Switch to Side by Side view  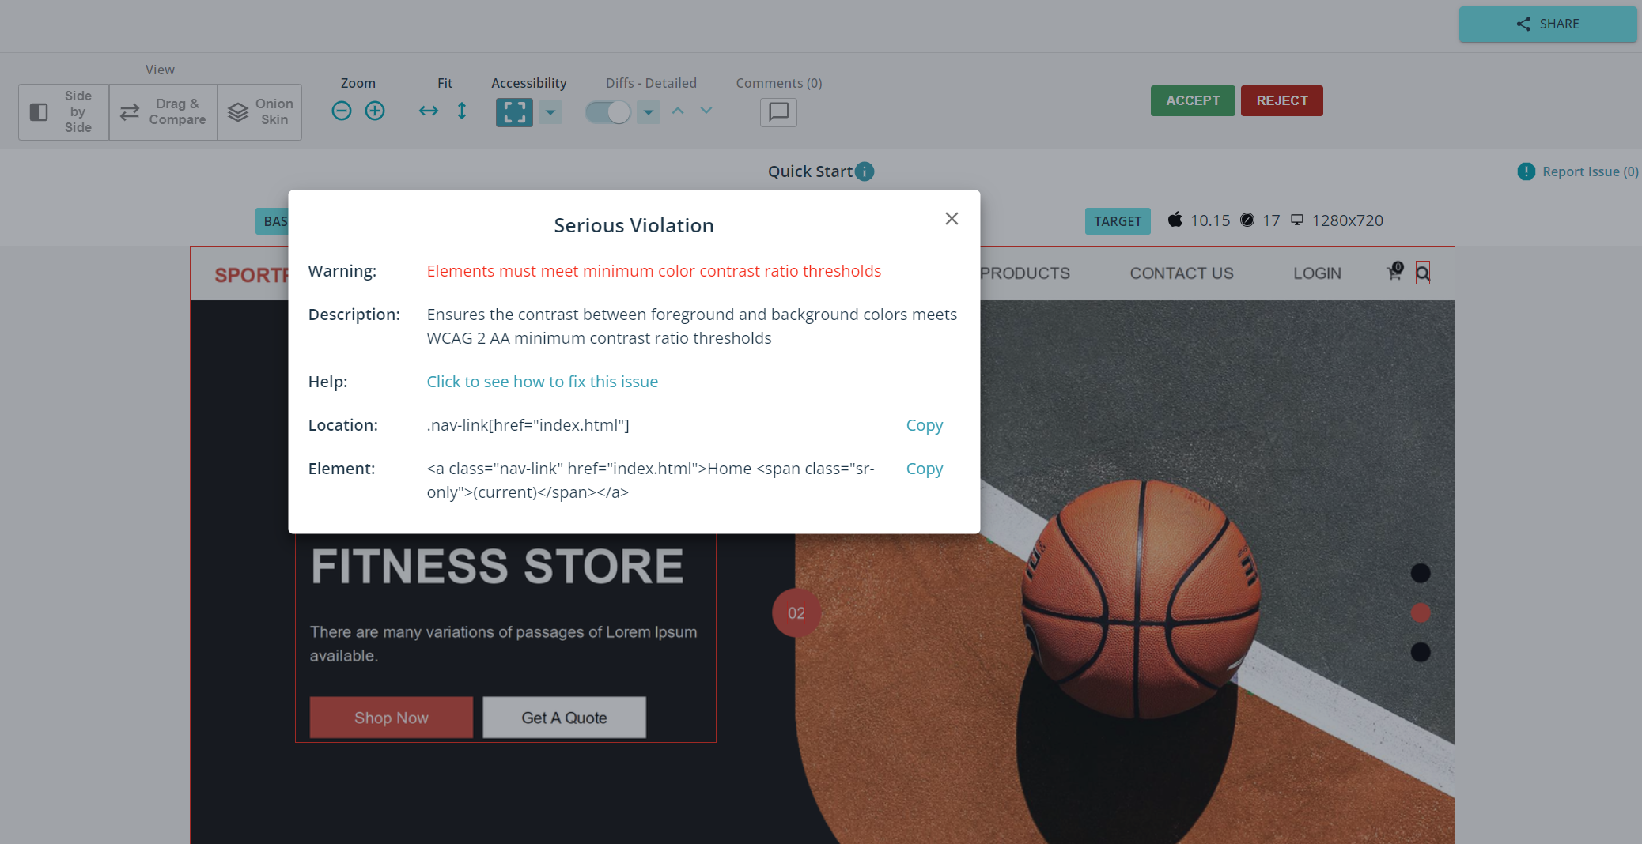coord(64,112)
